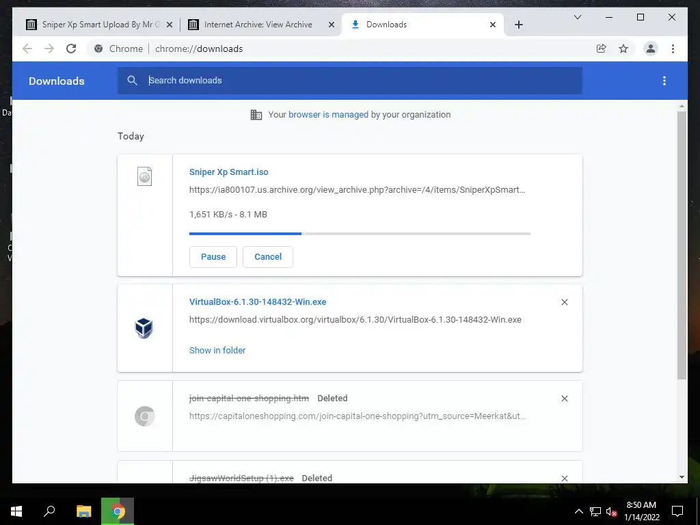Open the Chrome three-dot menu
This screenshot has width=700, height=525.
pyautogui.click(x=673, y=49)
